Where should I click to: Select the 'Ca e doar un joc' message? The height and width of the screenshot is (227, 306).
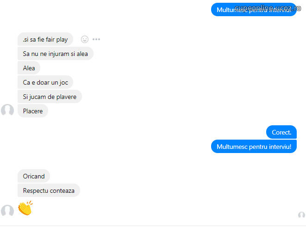click(45, 82)
